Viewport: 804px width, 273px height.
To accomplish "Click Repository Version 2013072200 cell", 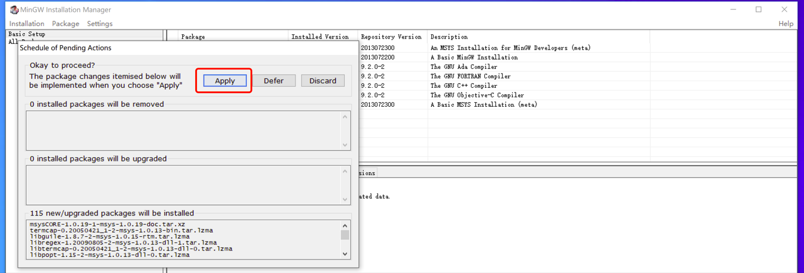I will point(378,57).
